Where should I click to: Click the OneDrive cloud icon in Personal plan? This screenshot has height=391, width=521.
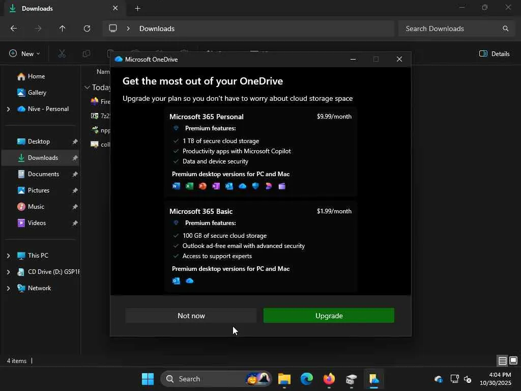pyautogui.click(x=243, y=186)
